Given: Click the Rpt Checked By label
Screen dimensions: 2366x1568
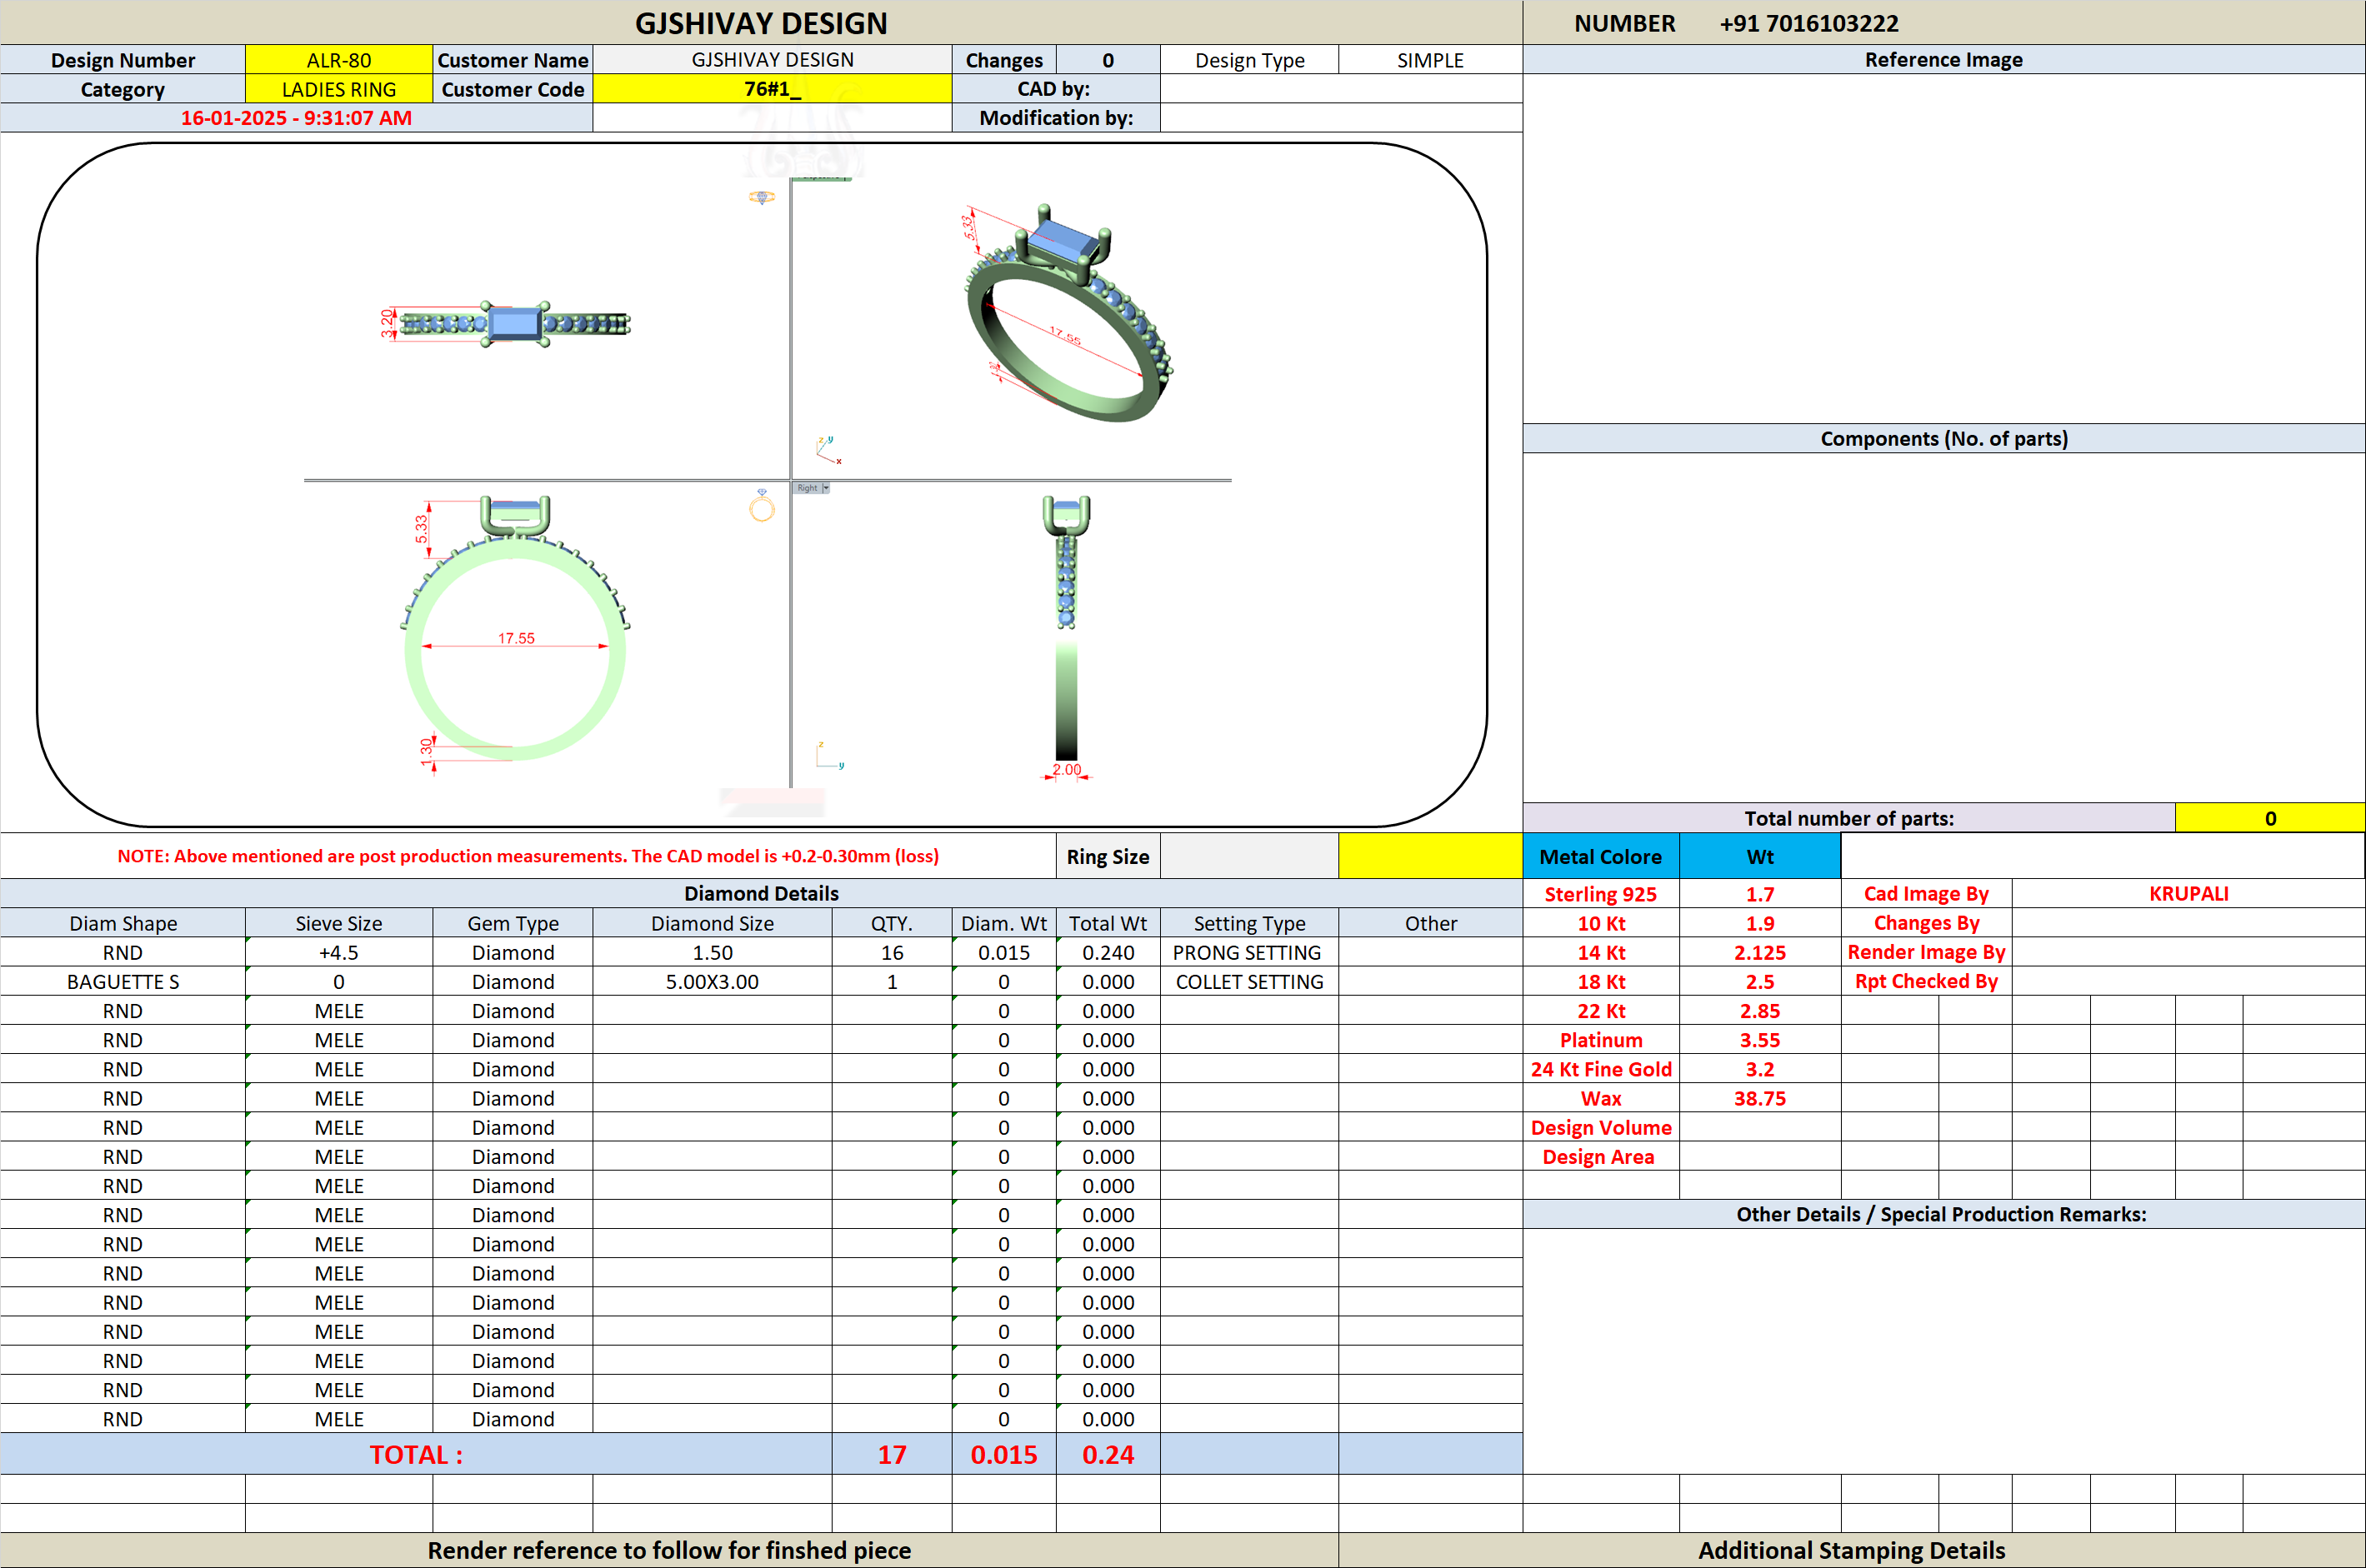Looking at the screenshot, I should 1926,981.
